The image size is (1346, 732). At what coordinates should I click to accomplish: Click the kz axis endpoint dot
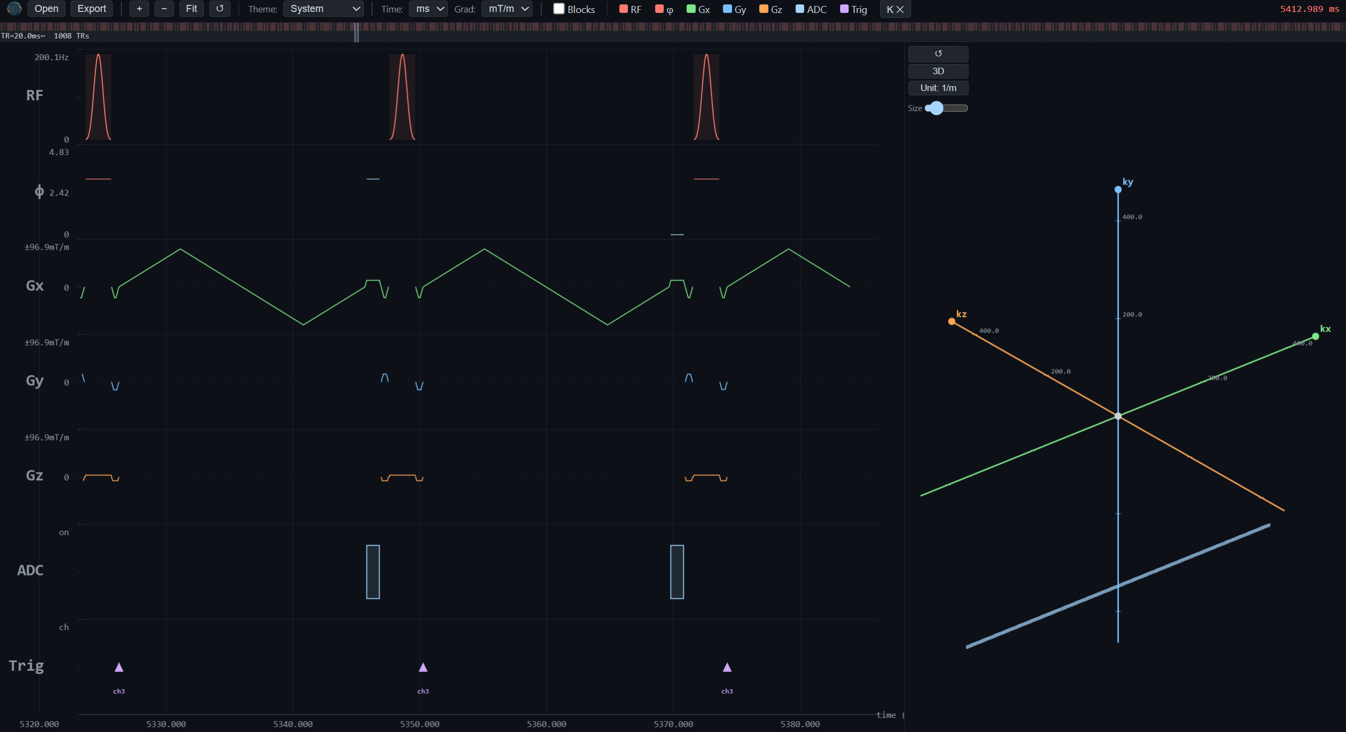pyautogui.click(x=952, y=321)
